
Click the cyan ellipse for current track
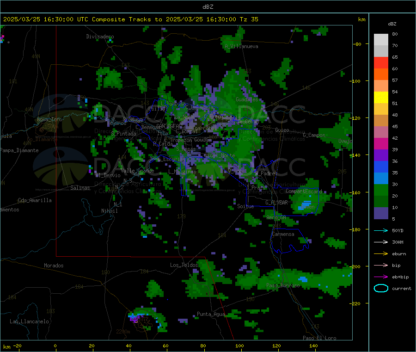tap(381, 288)
